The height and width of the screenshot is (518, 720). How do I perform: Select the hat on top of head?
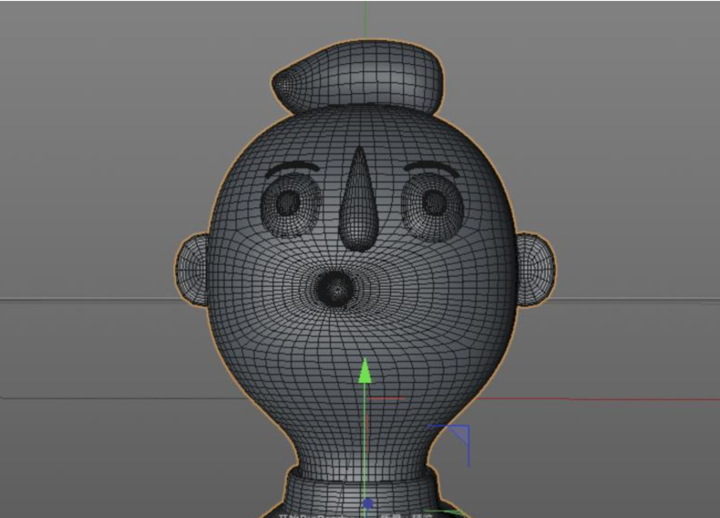358,77
